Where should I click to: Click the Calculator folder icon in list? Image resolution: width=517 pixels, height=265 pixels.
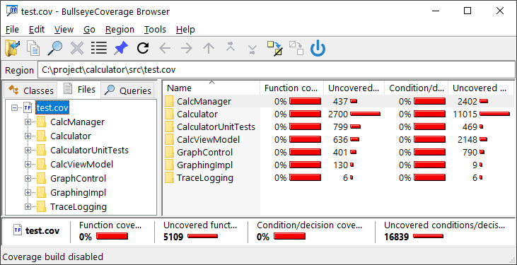tap(170, 114)
